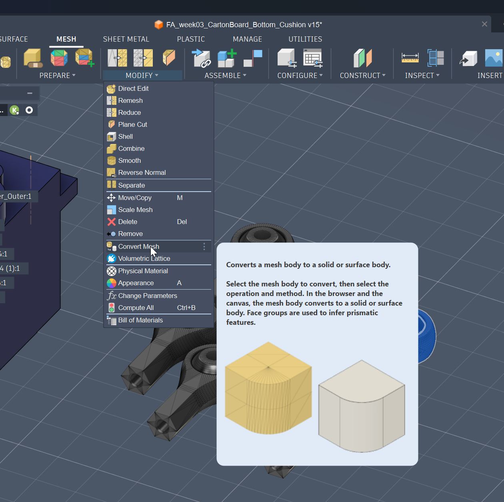Choose Convert Mesh from Modify menu
Viewport: 504px width, 502px height.
point(138,247)
